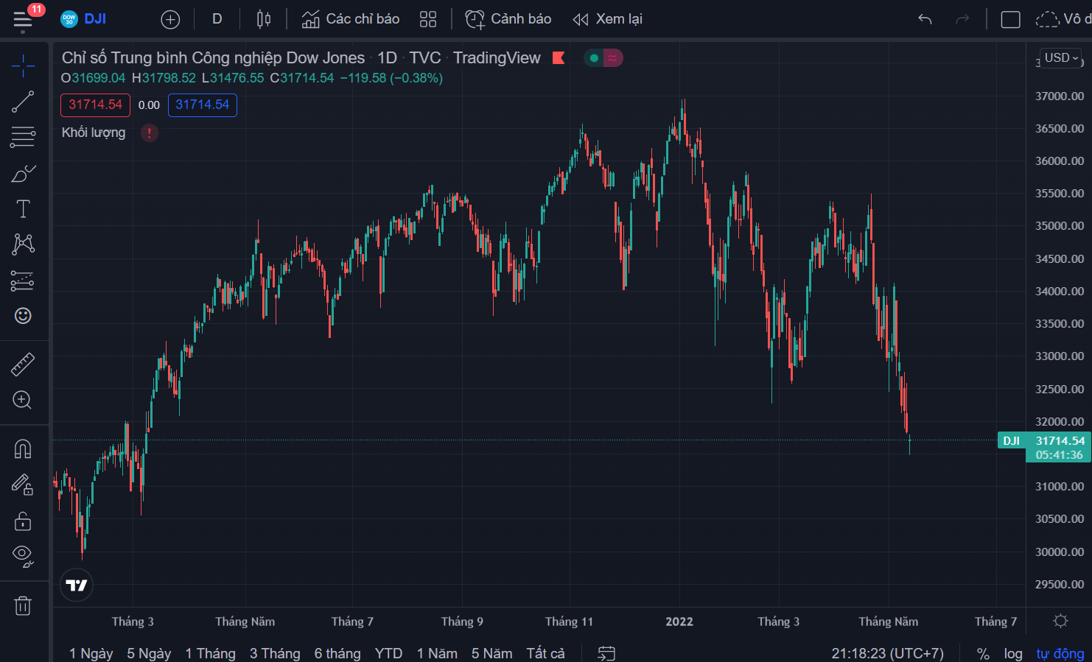
Task: Click Khối lượng volume indicator label
Action: (94, 133)
